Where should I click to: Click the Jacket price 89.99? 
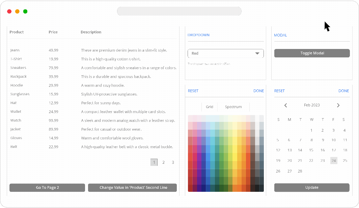pyautogui.click(x=54, y=129)
